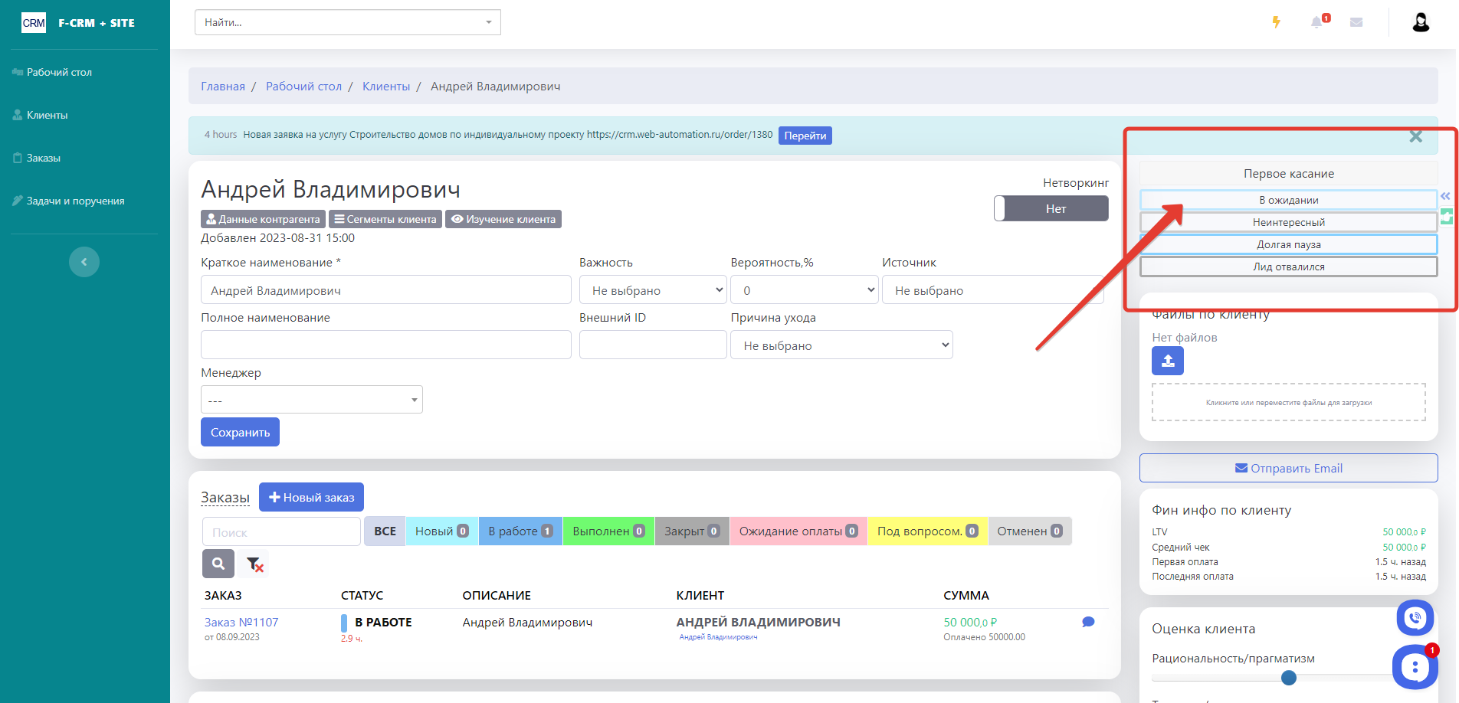Viewport: 1459px width, 703px height.
Task: Clear order filters with funnel icon
Action: click(x=254, y=564)
